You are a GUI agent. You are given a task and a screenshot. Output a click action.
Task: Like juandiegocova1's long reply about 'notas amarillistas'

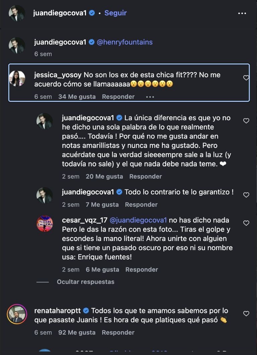(x=246, y=121)
